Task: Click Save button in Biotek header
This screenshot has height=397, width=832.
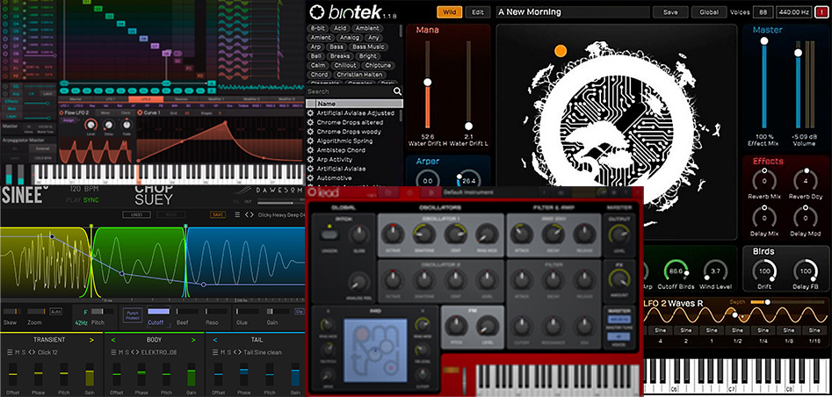Action: pos(670,11)
